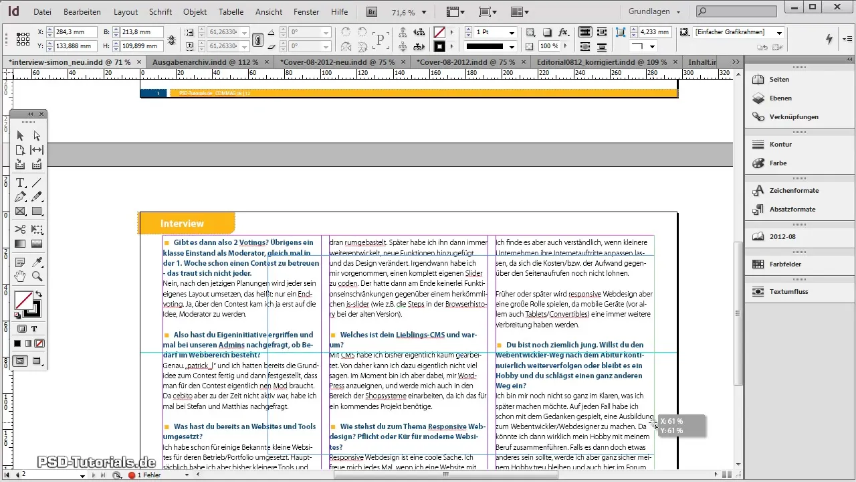Click the Quick Apply lightning icon

(830, 39)
